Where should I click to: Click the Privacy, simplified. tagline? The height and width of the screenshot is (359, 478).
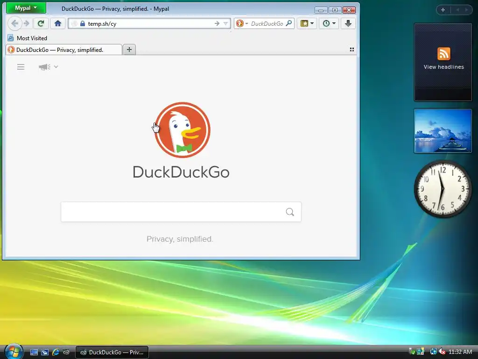pyautogui.click(x=180, y=239)
